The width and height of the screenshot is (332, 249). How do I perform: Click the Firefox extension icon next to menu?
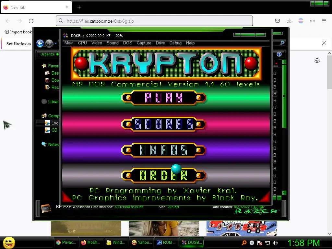pyautogui.click(x=313, y=21)
